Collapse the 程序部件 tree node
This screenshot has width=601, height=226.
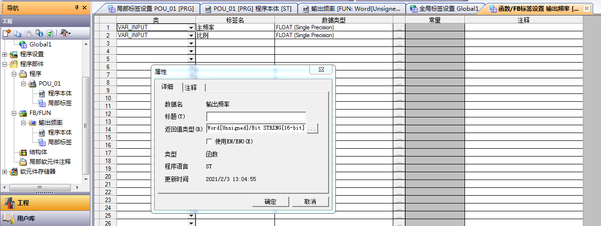(5, 64)
